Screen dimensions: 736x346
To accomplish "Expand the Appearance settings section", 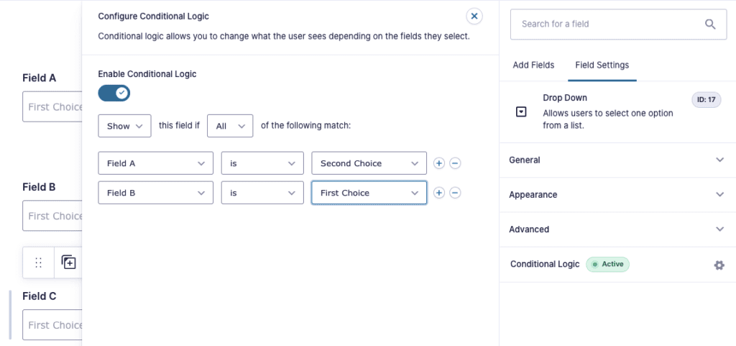I will pyautogui.click(x=617, y=194).
